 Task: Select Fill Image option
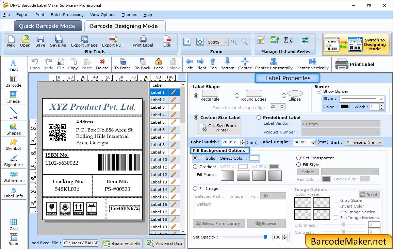[195, 189]
